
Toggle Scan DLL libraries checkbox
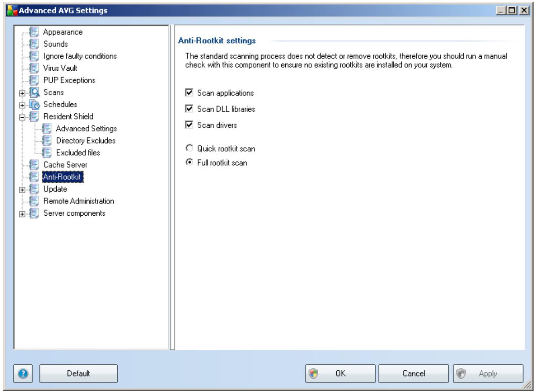coord(189,109)
